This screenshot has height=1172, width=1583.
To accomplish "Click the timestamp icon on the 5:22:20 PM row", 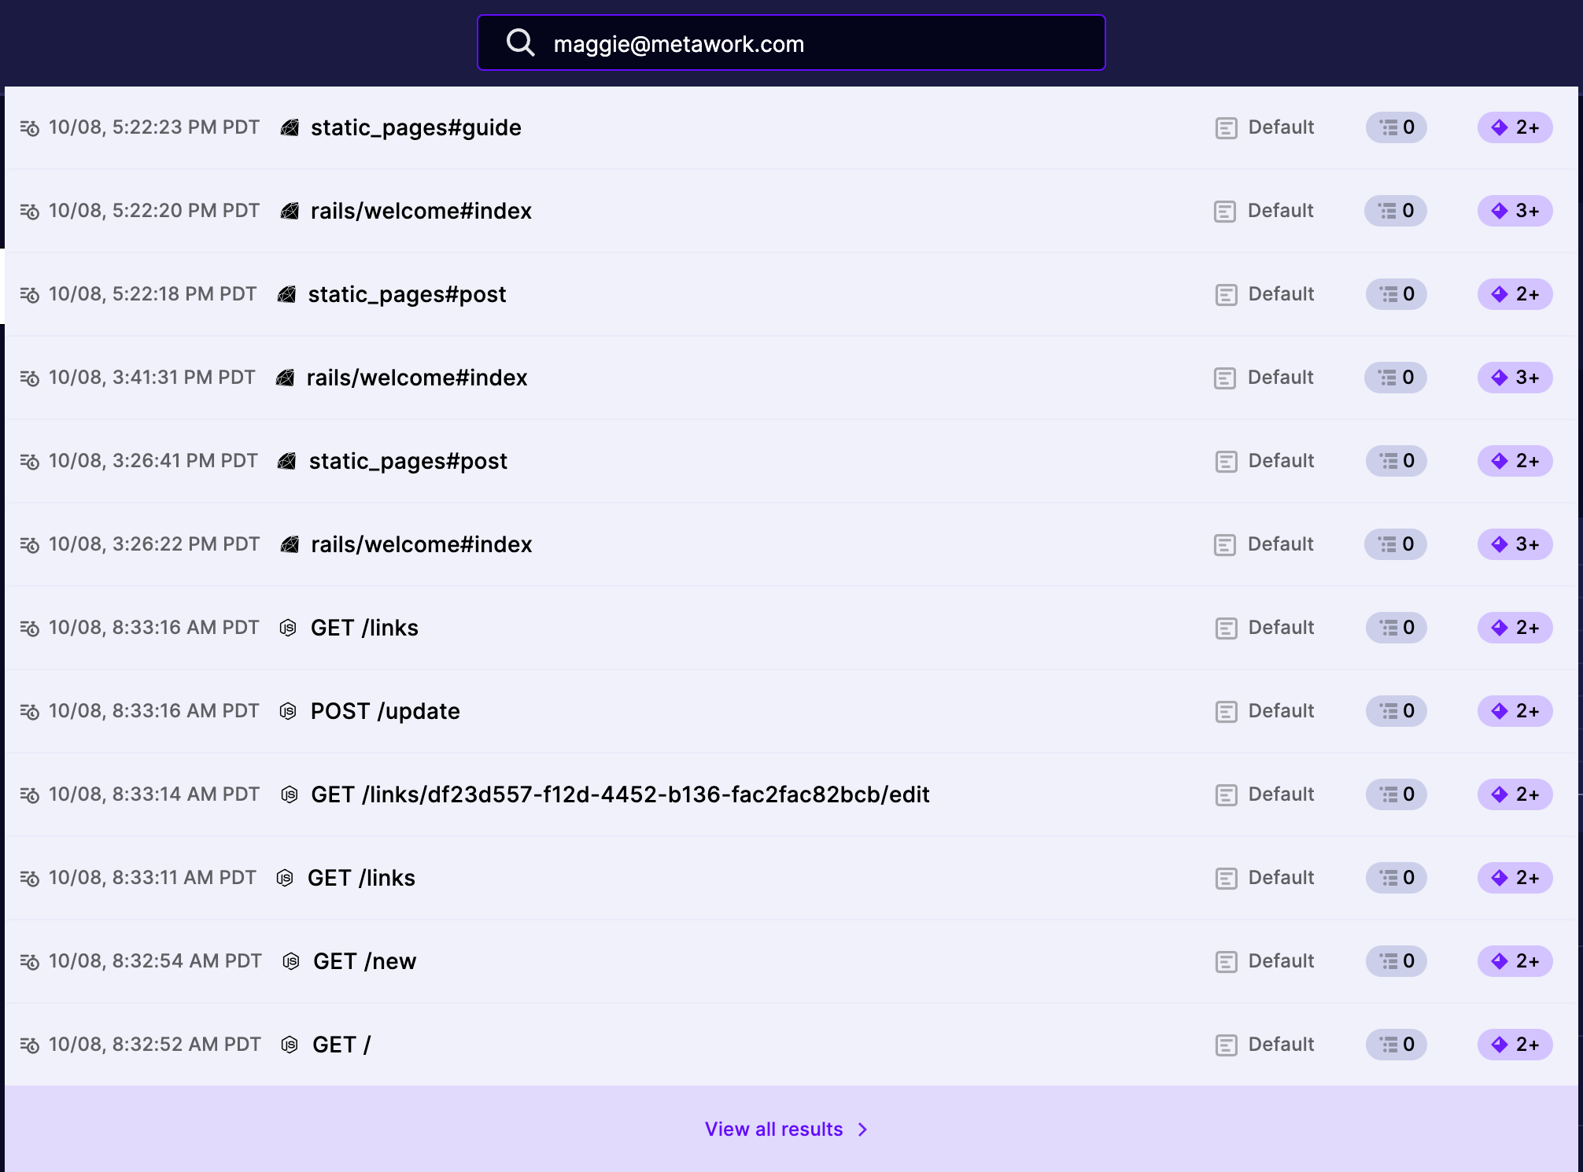I will [30, 211].
